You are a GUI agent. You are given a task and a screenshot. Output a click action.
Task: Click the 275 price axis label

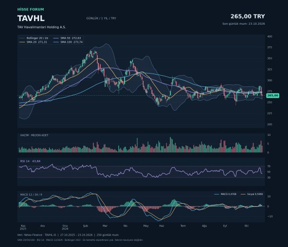click(x=269, y=92)
